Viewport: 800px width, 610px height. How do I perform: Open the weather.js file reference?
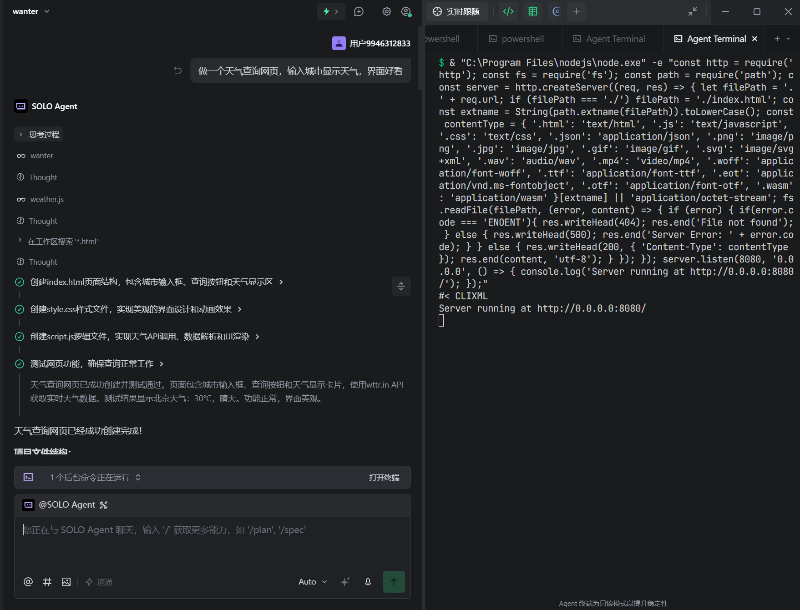click(41, 199)
